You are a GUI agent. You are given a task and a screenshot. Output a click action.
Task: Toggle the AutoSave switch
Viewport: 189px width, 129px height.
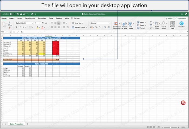tap(12, 14)
